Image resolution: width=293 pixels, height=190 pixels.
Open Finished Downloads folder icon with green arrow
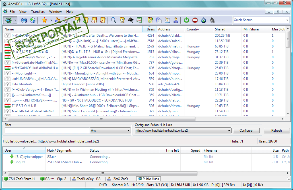pyautogui.click(x=86, y=20)
